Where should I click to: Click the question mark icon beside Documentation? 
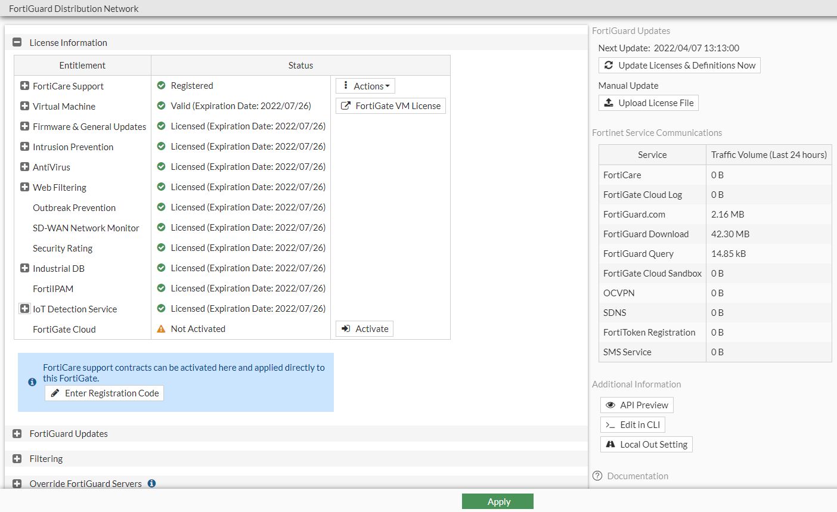pyautogui.click(x=597, y=476)
